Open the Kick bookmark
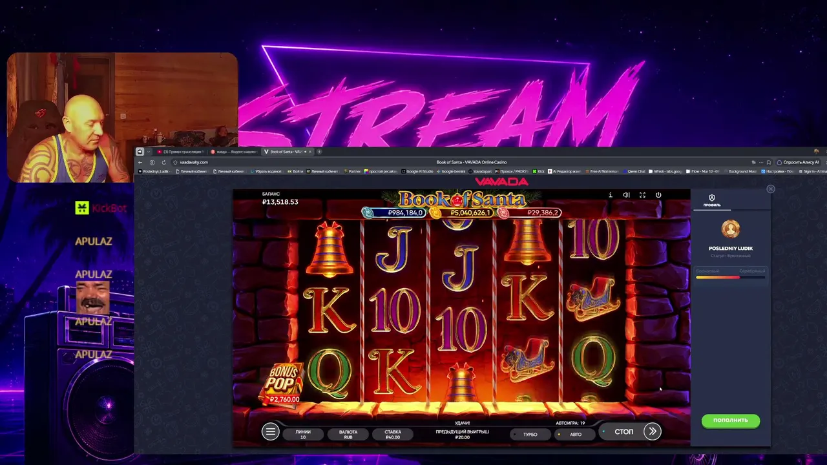 pos(538,171)
